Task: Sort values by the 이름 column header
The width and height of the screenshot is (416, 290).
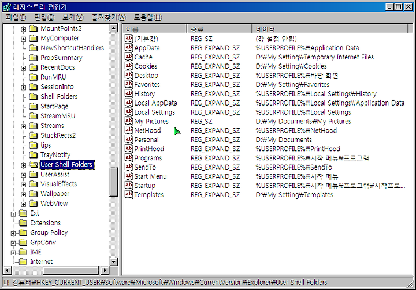Action: pyautogui.click(x=155, y=29)
